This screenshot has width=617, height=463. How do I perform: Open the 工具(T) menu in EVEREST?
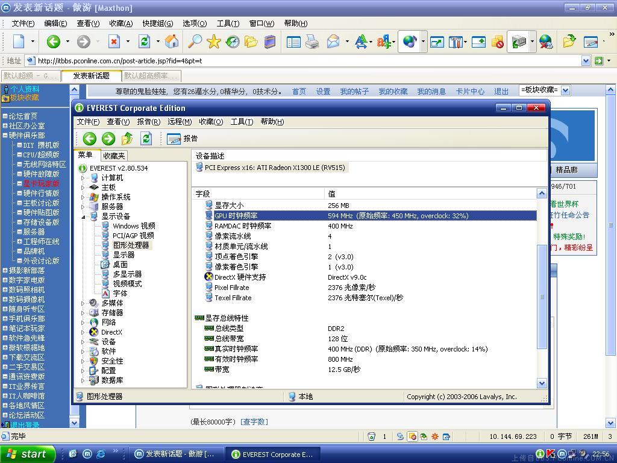pyautogui.click(x=241, y=122)
